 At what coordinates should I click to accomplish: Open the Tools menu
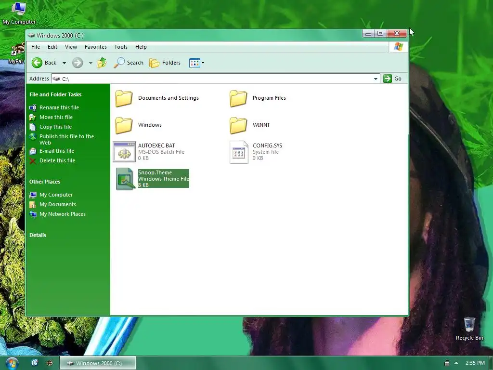(121, 47)
